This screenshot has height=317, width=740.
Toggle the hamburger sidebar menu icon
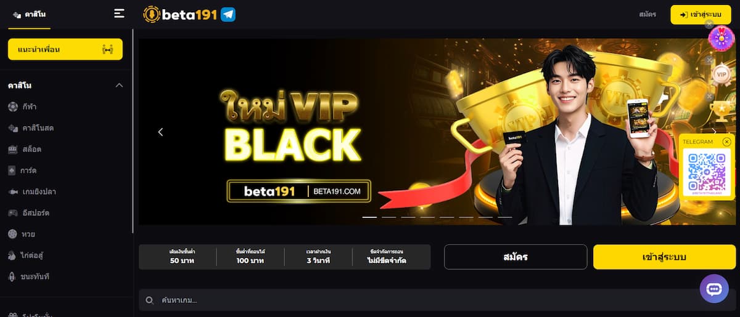coord(119,14)
